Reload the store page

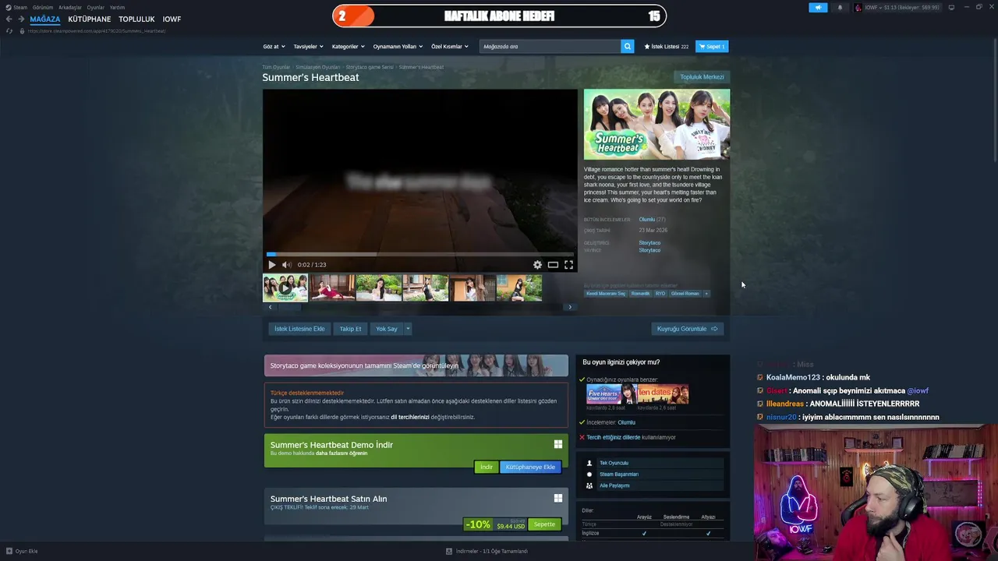(x=9, y=31)
